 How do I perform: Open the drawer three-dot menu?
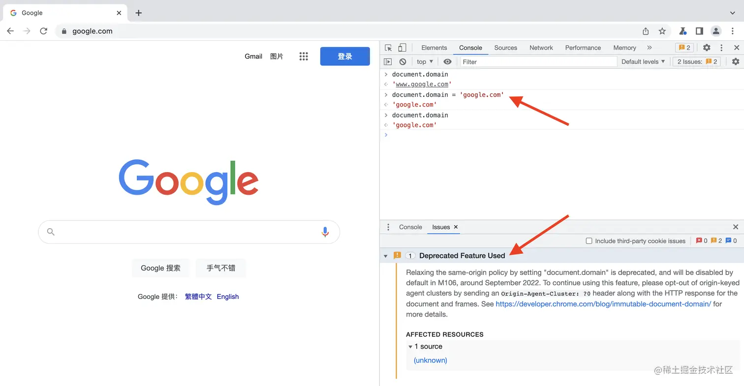[388, 227]
